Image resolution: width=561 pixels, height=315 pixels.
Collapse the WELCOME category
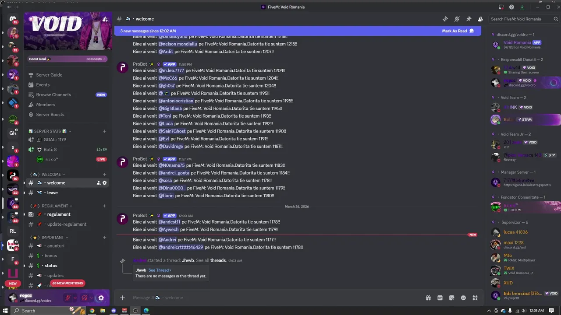click(x=47, y=175)
